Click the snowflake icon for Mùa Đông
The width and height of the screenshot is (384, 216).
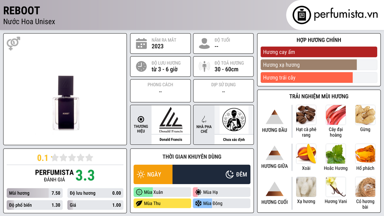pyautogui.click(x=198, y=203)
